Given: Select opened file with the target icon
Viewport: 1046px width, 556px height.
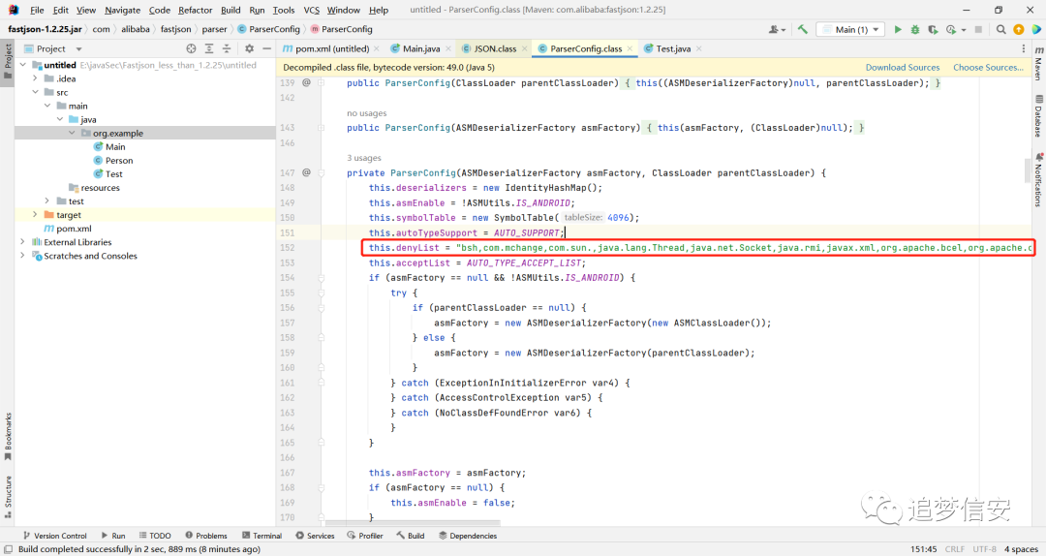Looking at the screenshot, I should (x=192, y=48).
